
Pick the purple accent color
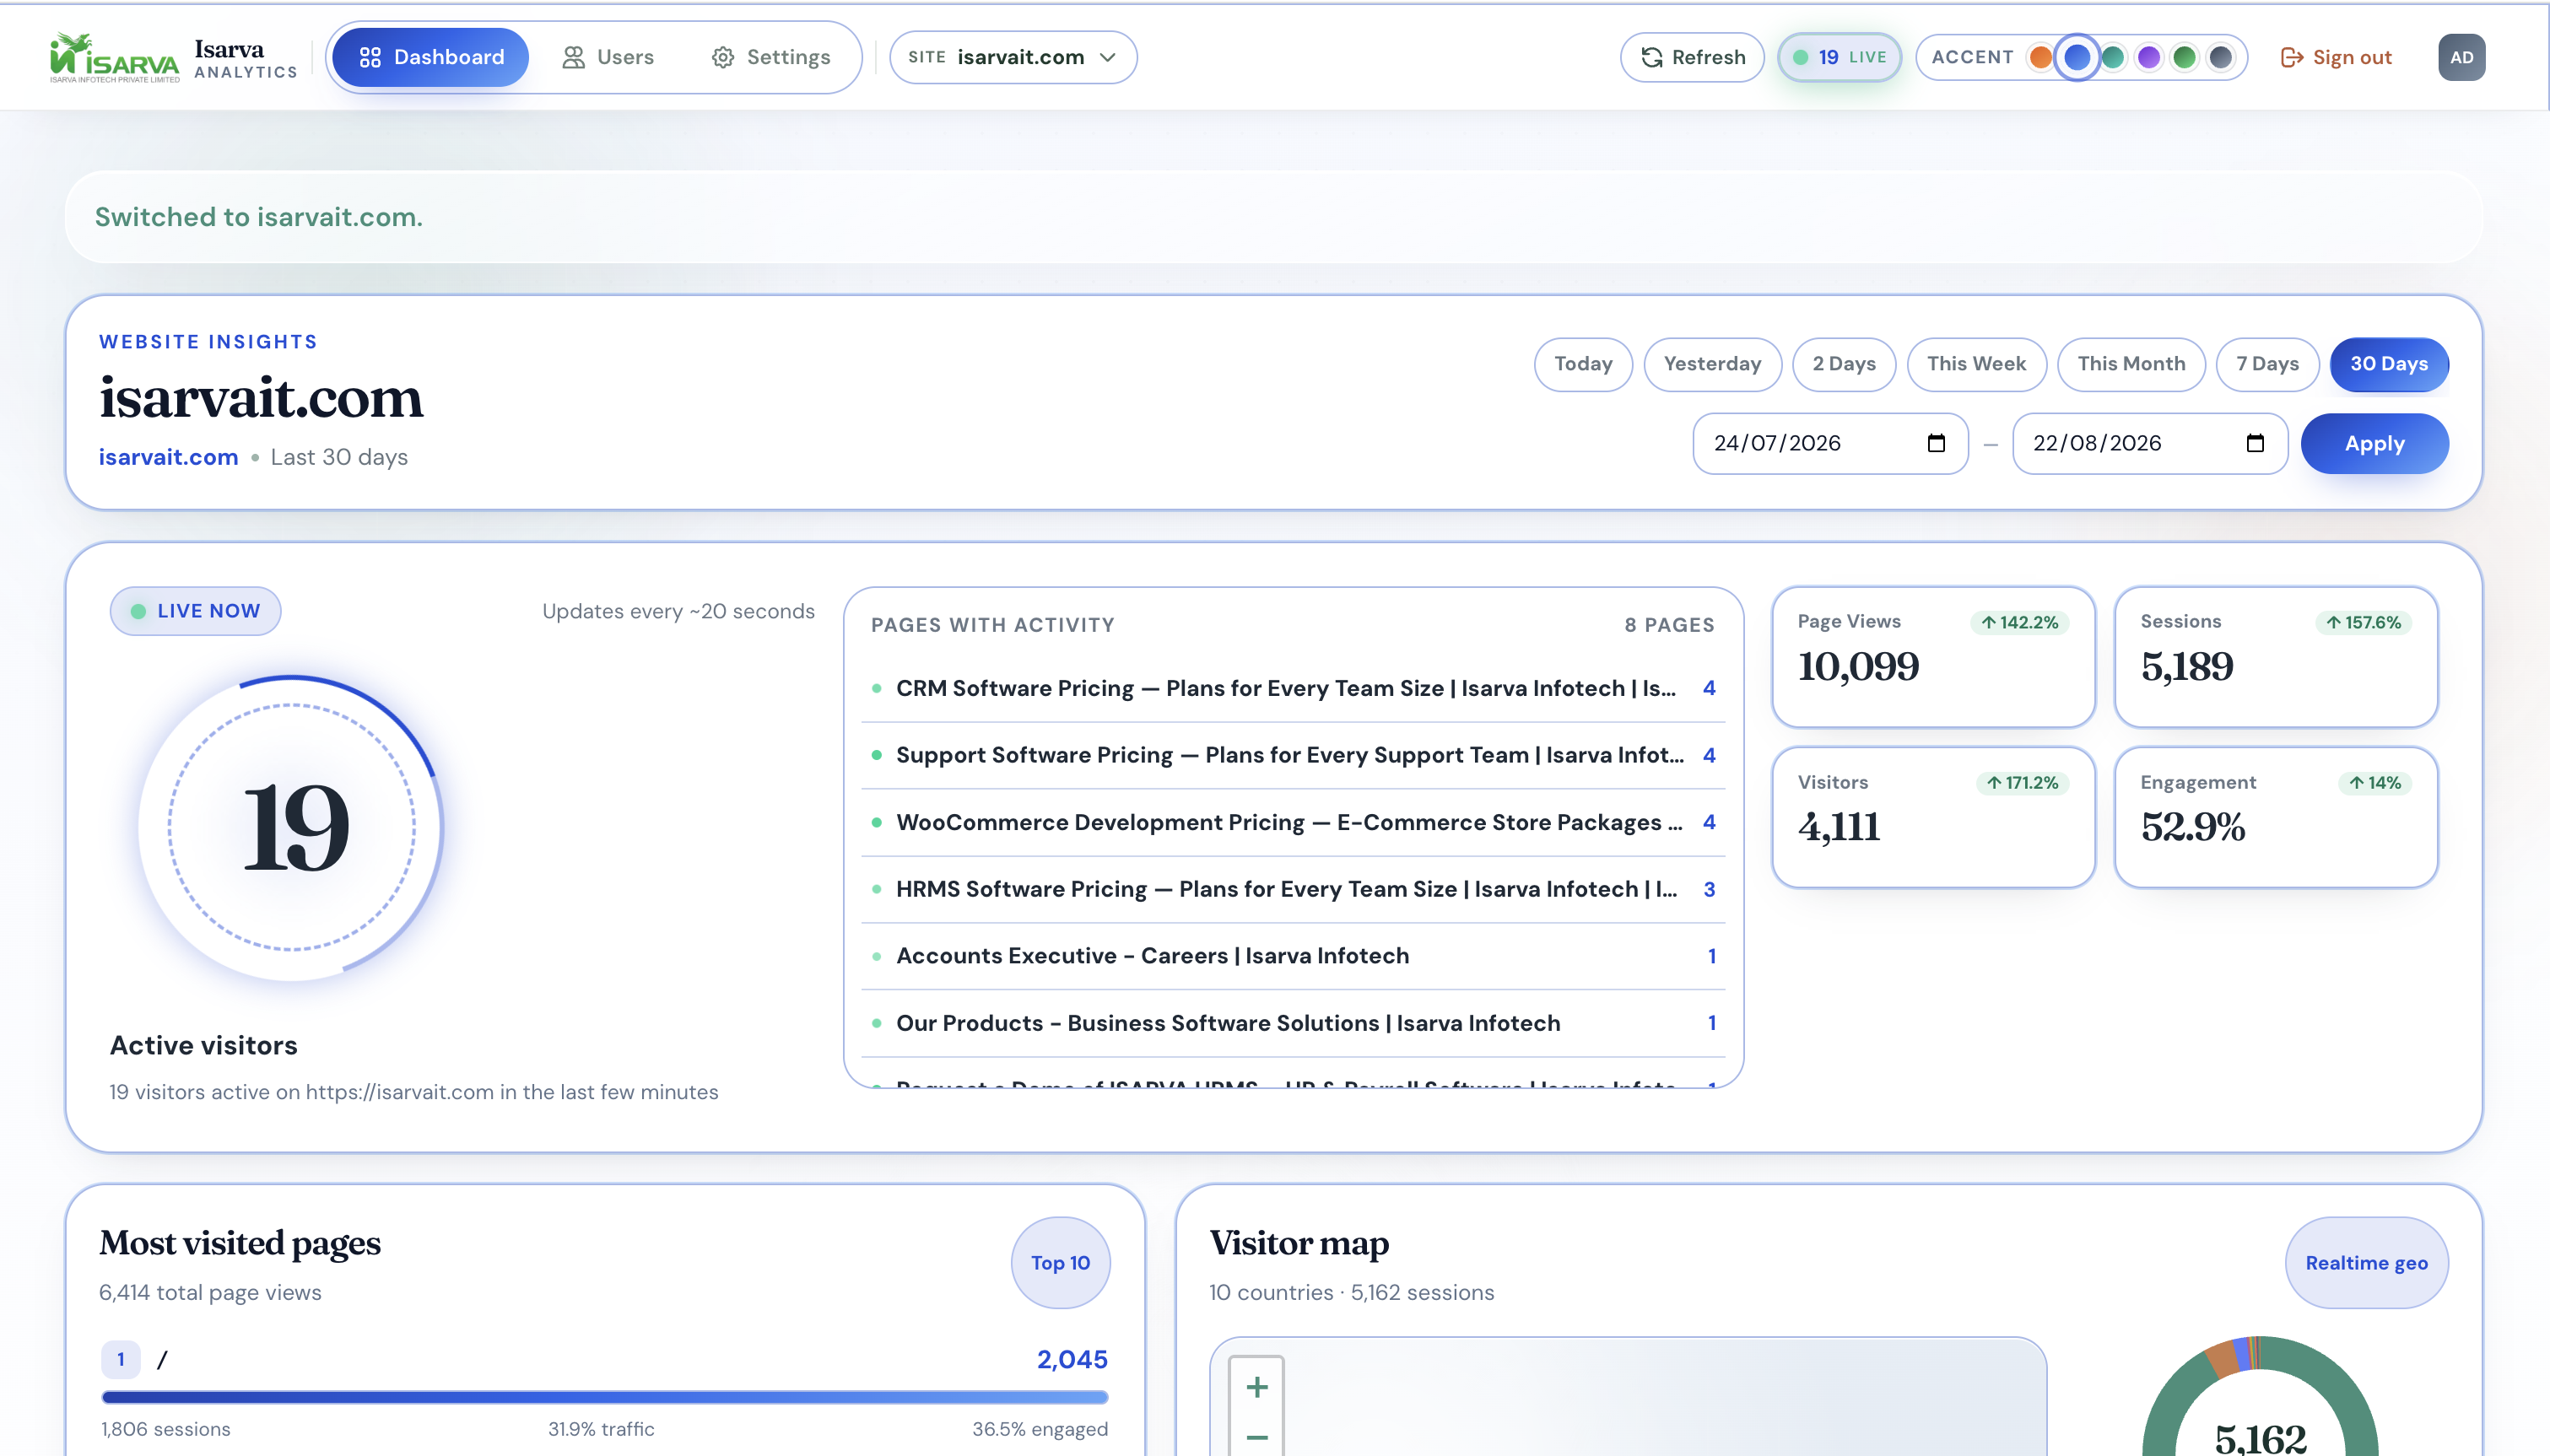(x=2149, y=58)
